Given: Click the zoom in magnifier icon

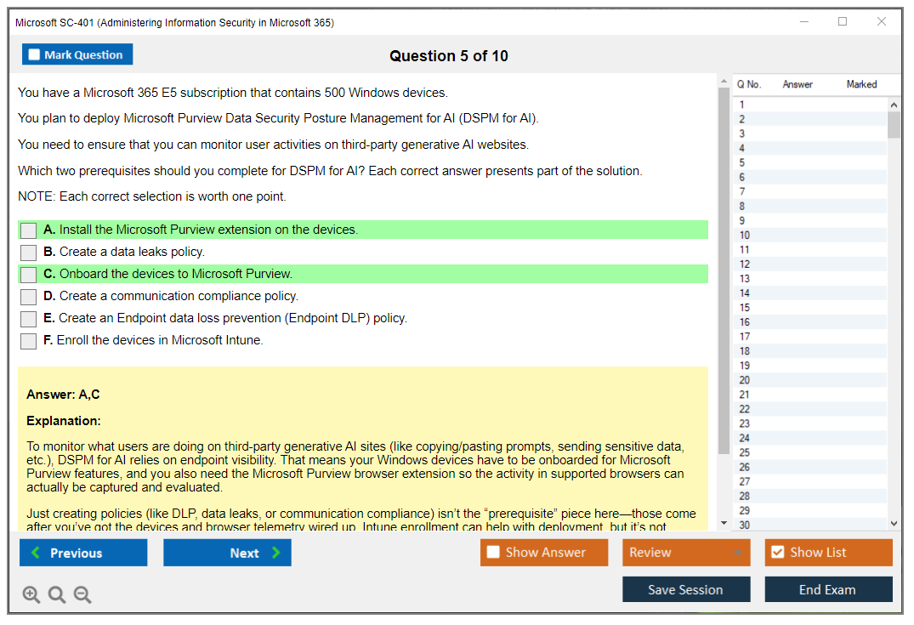Looking at the screenshot, I should [31, 594].
